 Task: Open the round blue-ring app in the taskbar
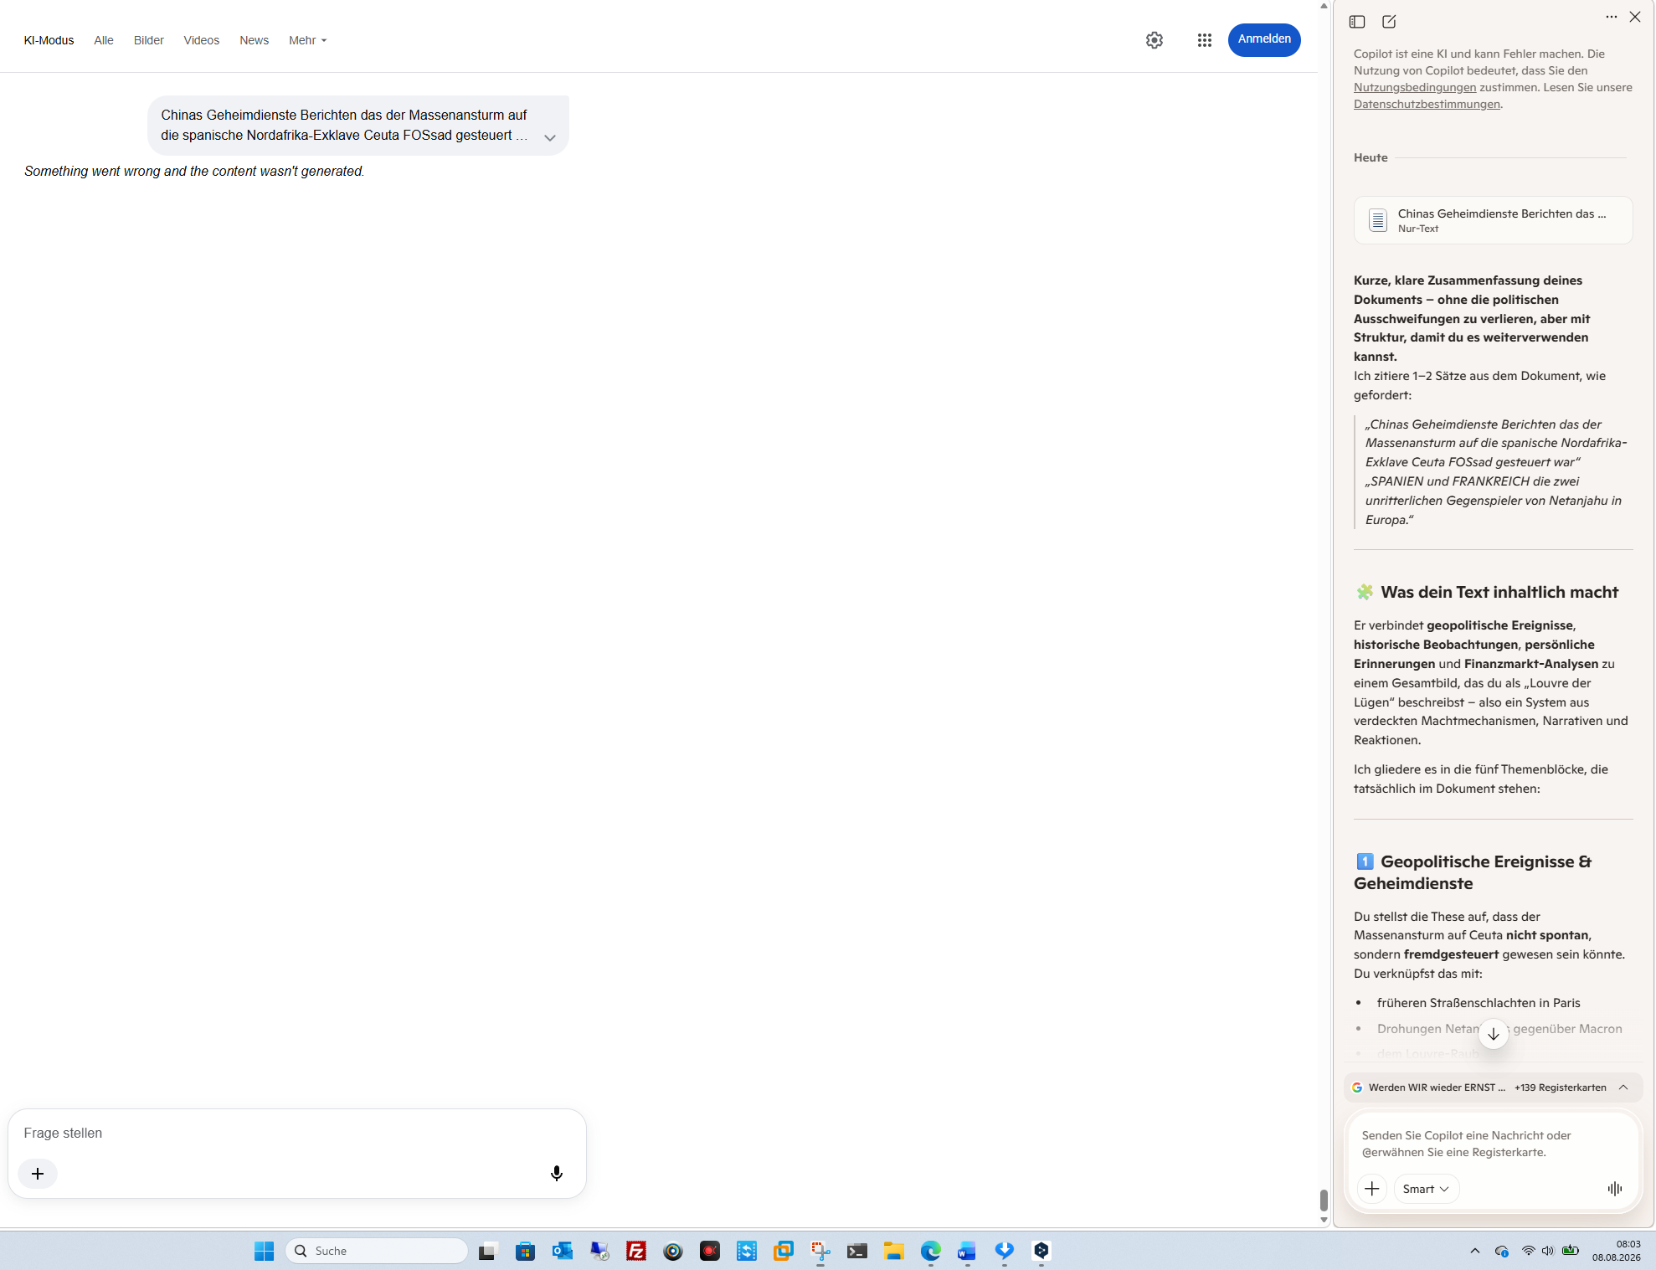pyautogui.click(x=673, y=1251)
